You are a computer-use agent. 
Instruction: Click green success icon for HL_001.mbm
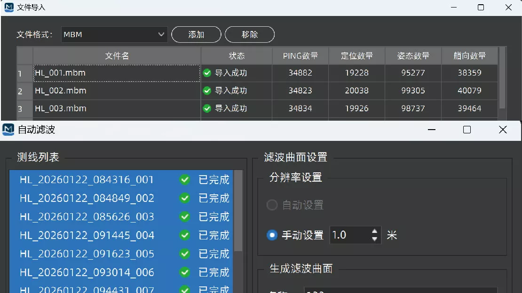point(207,73)
